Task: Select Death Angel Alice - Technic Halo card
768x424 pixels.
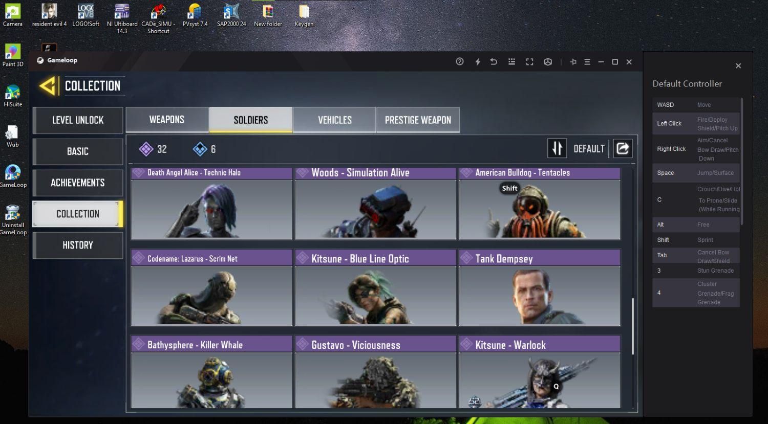Action: click(x=211, y=203)
